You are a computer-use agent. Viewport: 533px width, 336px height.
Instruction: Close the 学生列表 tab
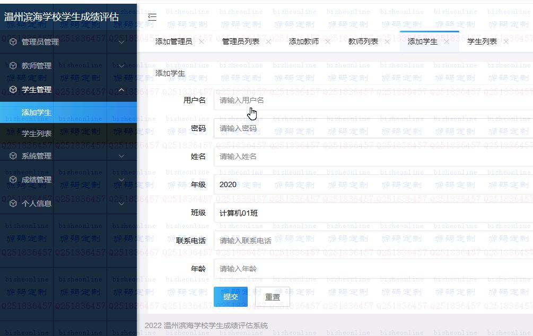pyautogui.click(x=506, y=42)
